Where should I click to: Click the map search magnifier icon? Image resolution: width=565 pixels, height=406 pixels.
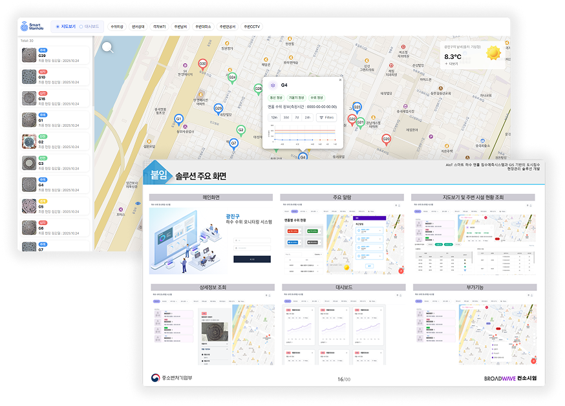108,47
